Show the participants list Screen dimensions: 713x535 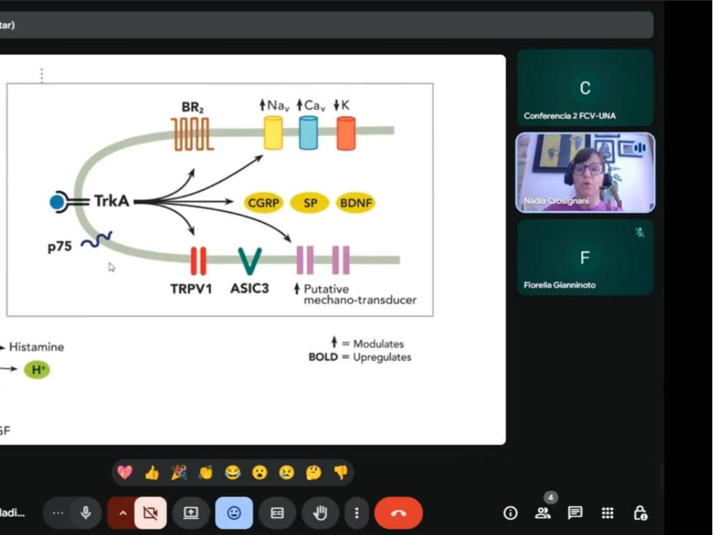tap(542, 513)
